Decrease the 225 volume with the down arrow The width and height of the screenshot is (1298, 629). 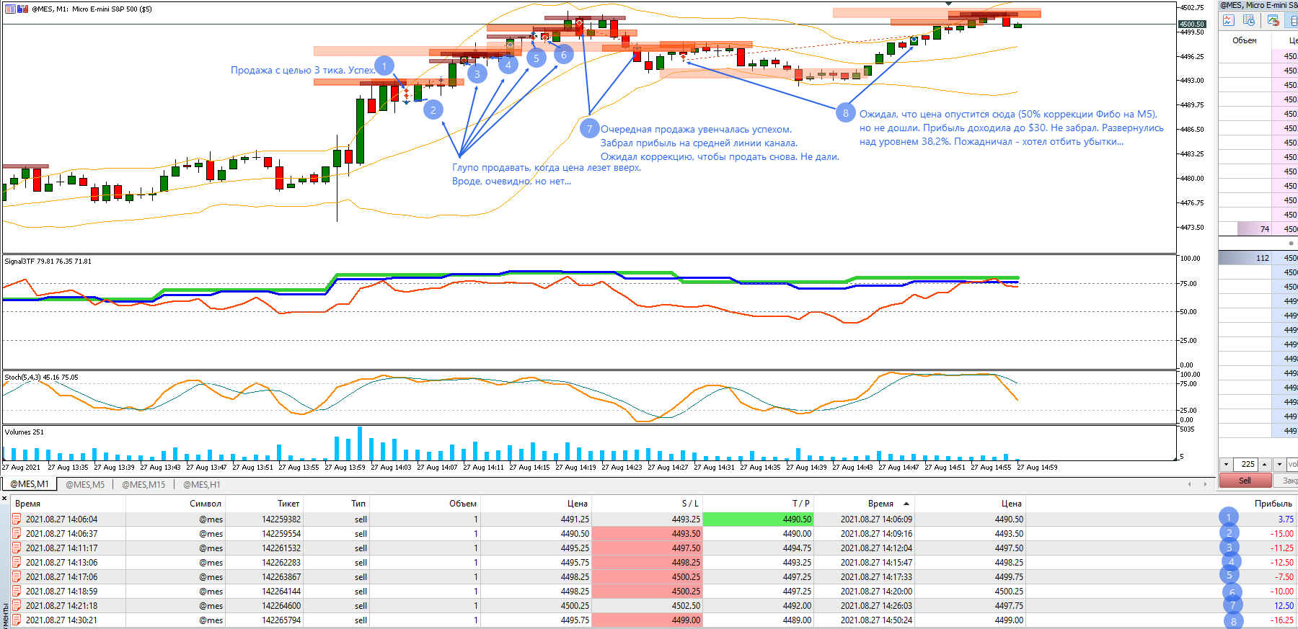click(1227, 464)
